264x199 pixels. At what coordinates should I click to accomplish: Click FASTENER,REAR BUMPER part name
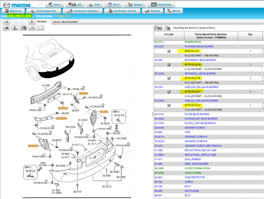[199, 47]
